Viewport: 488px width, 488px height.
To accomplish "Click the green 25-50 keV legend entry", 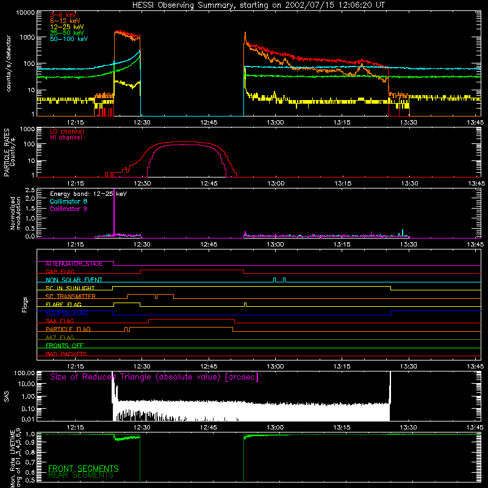I will pos(67,33).
